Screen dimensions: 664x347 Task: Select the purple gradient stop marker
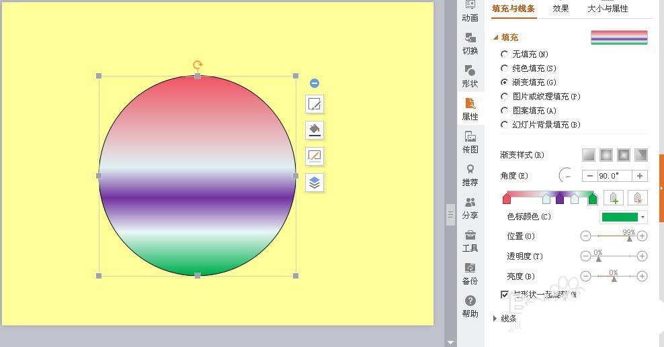coord(560,199)
